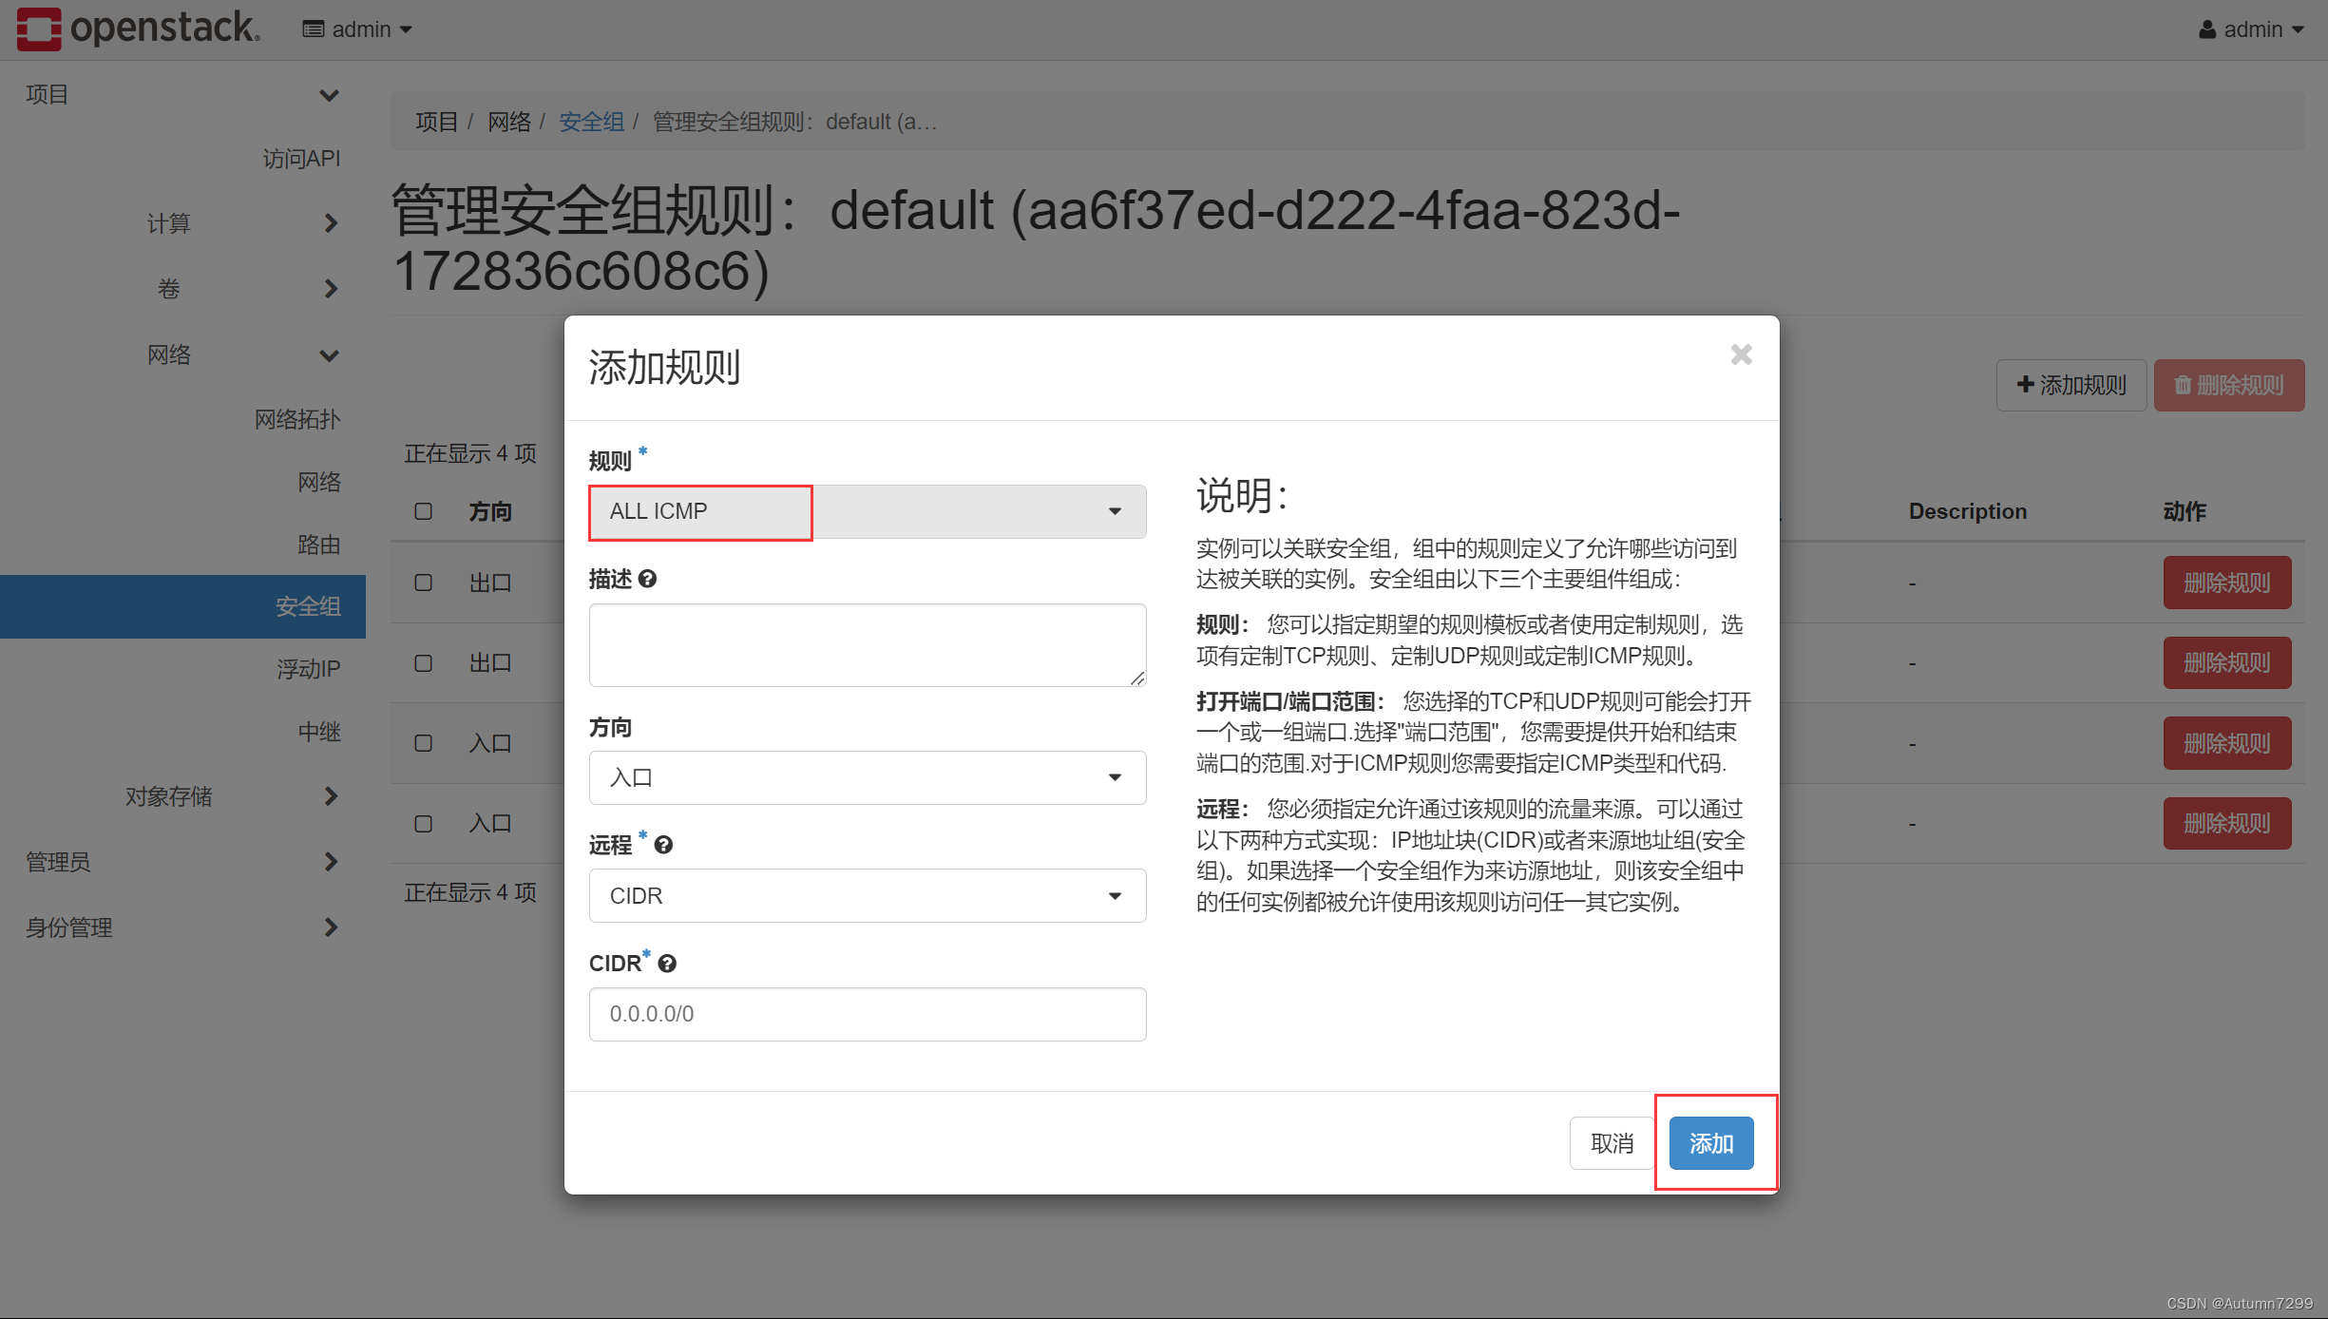Viewport: 2328px width, 1319px height.
Task: Open the 规则 dropdown showing ALL ICMP
Action: click(868, 511)
